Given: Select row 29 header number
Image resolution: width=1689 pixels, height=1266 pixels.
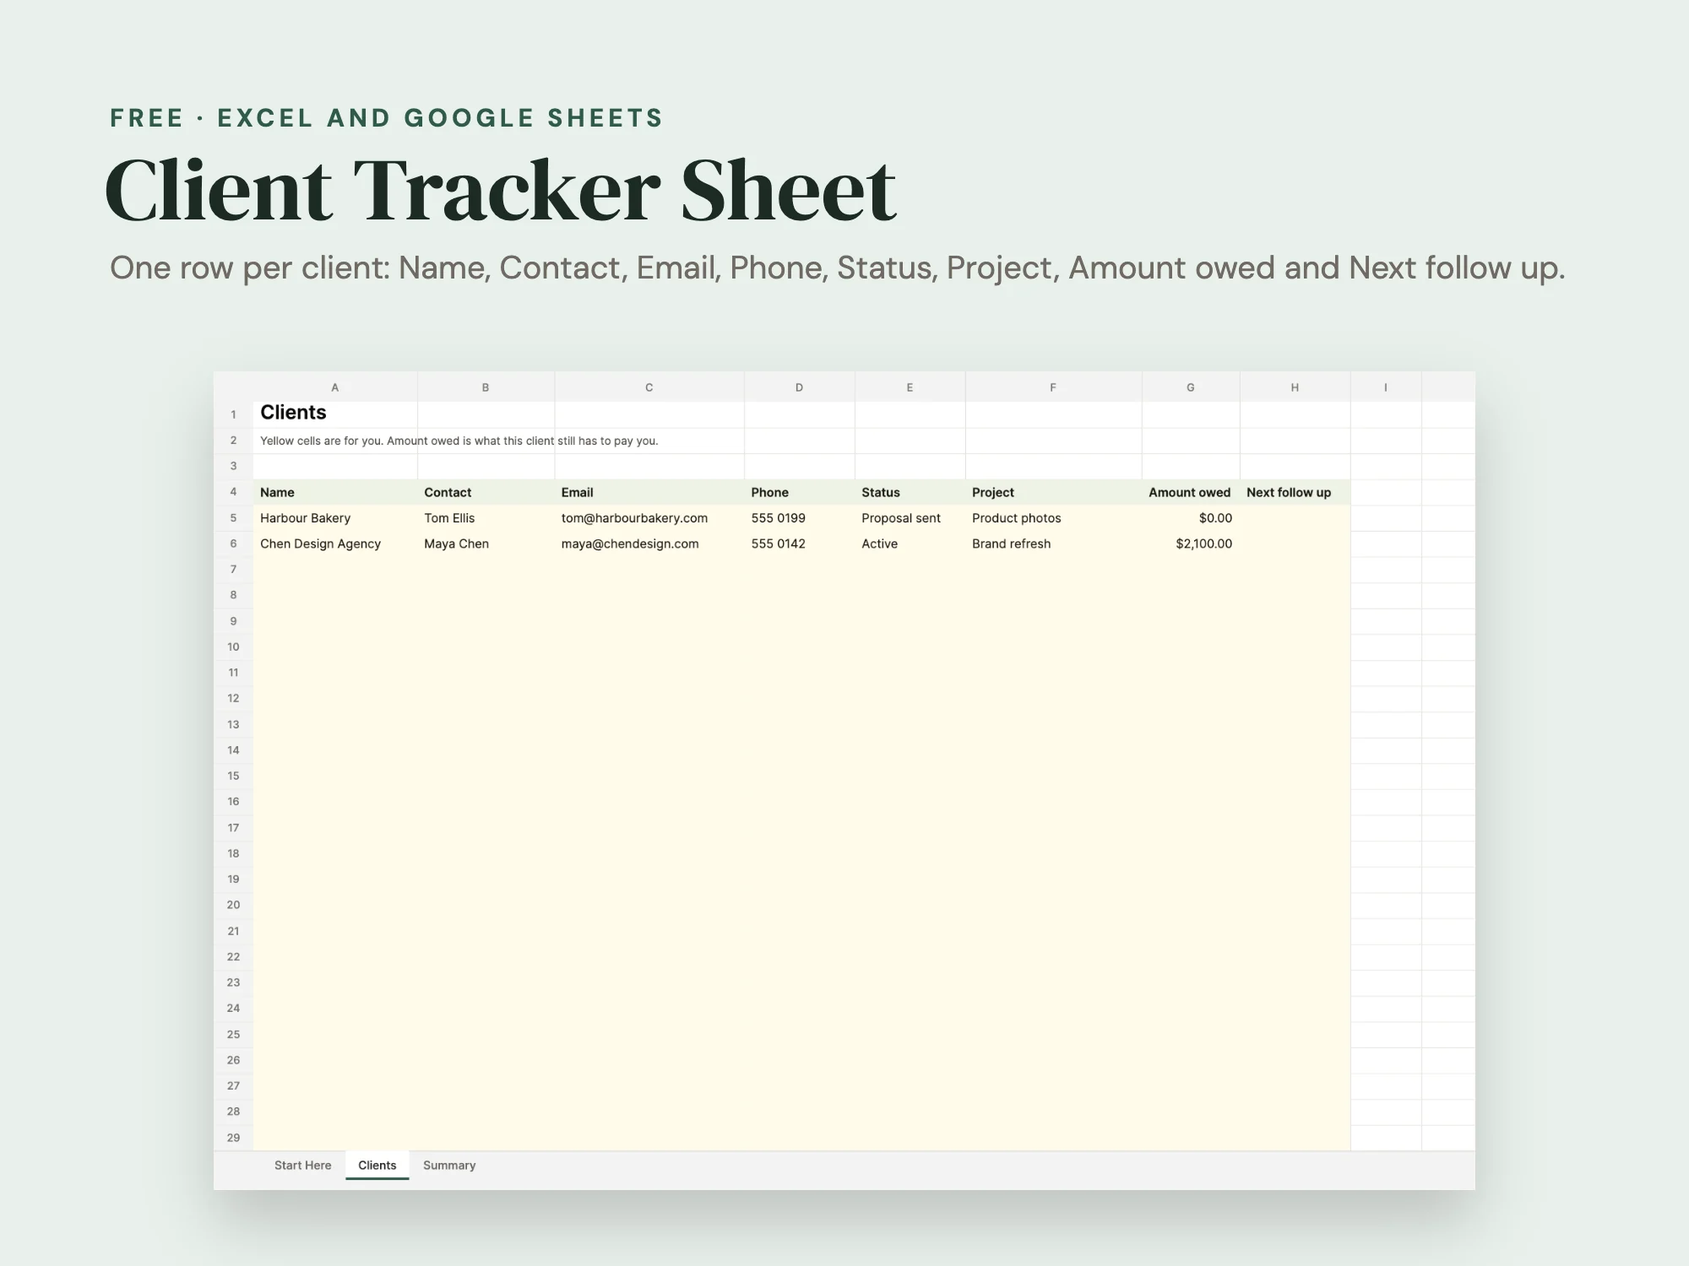Looking at the screenshot, I should (x=234, y=1138).
